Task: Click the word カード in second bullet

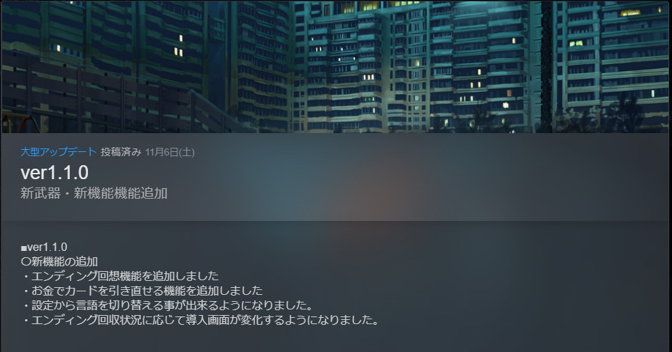Action: click(x=82, y=291)
